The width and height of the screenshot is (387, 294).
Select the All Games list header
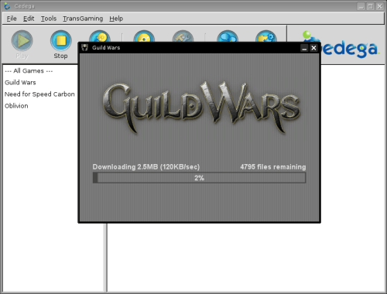[29, 70]
